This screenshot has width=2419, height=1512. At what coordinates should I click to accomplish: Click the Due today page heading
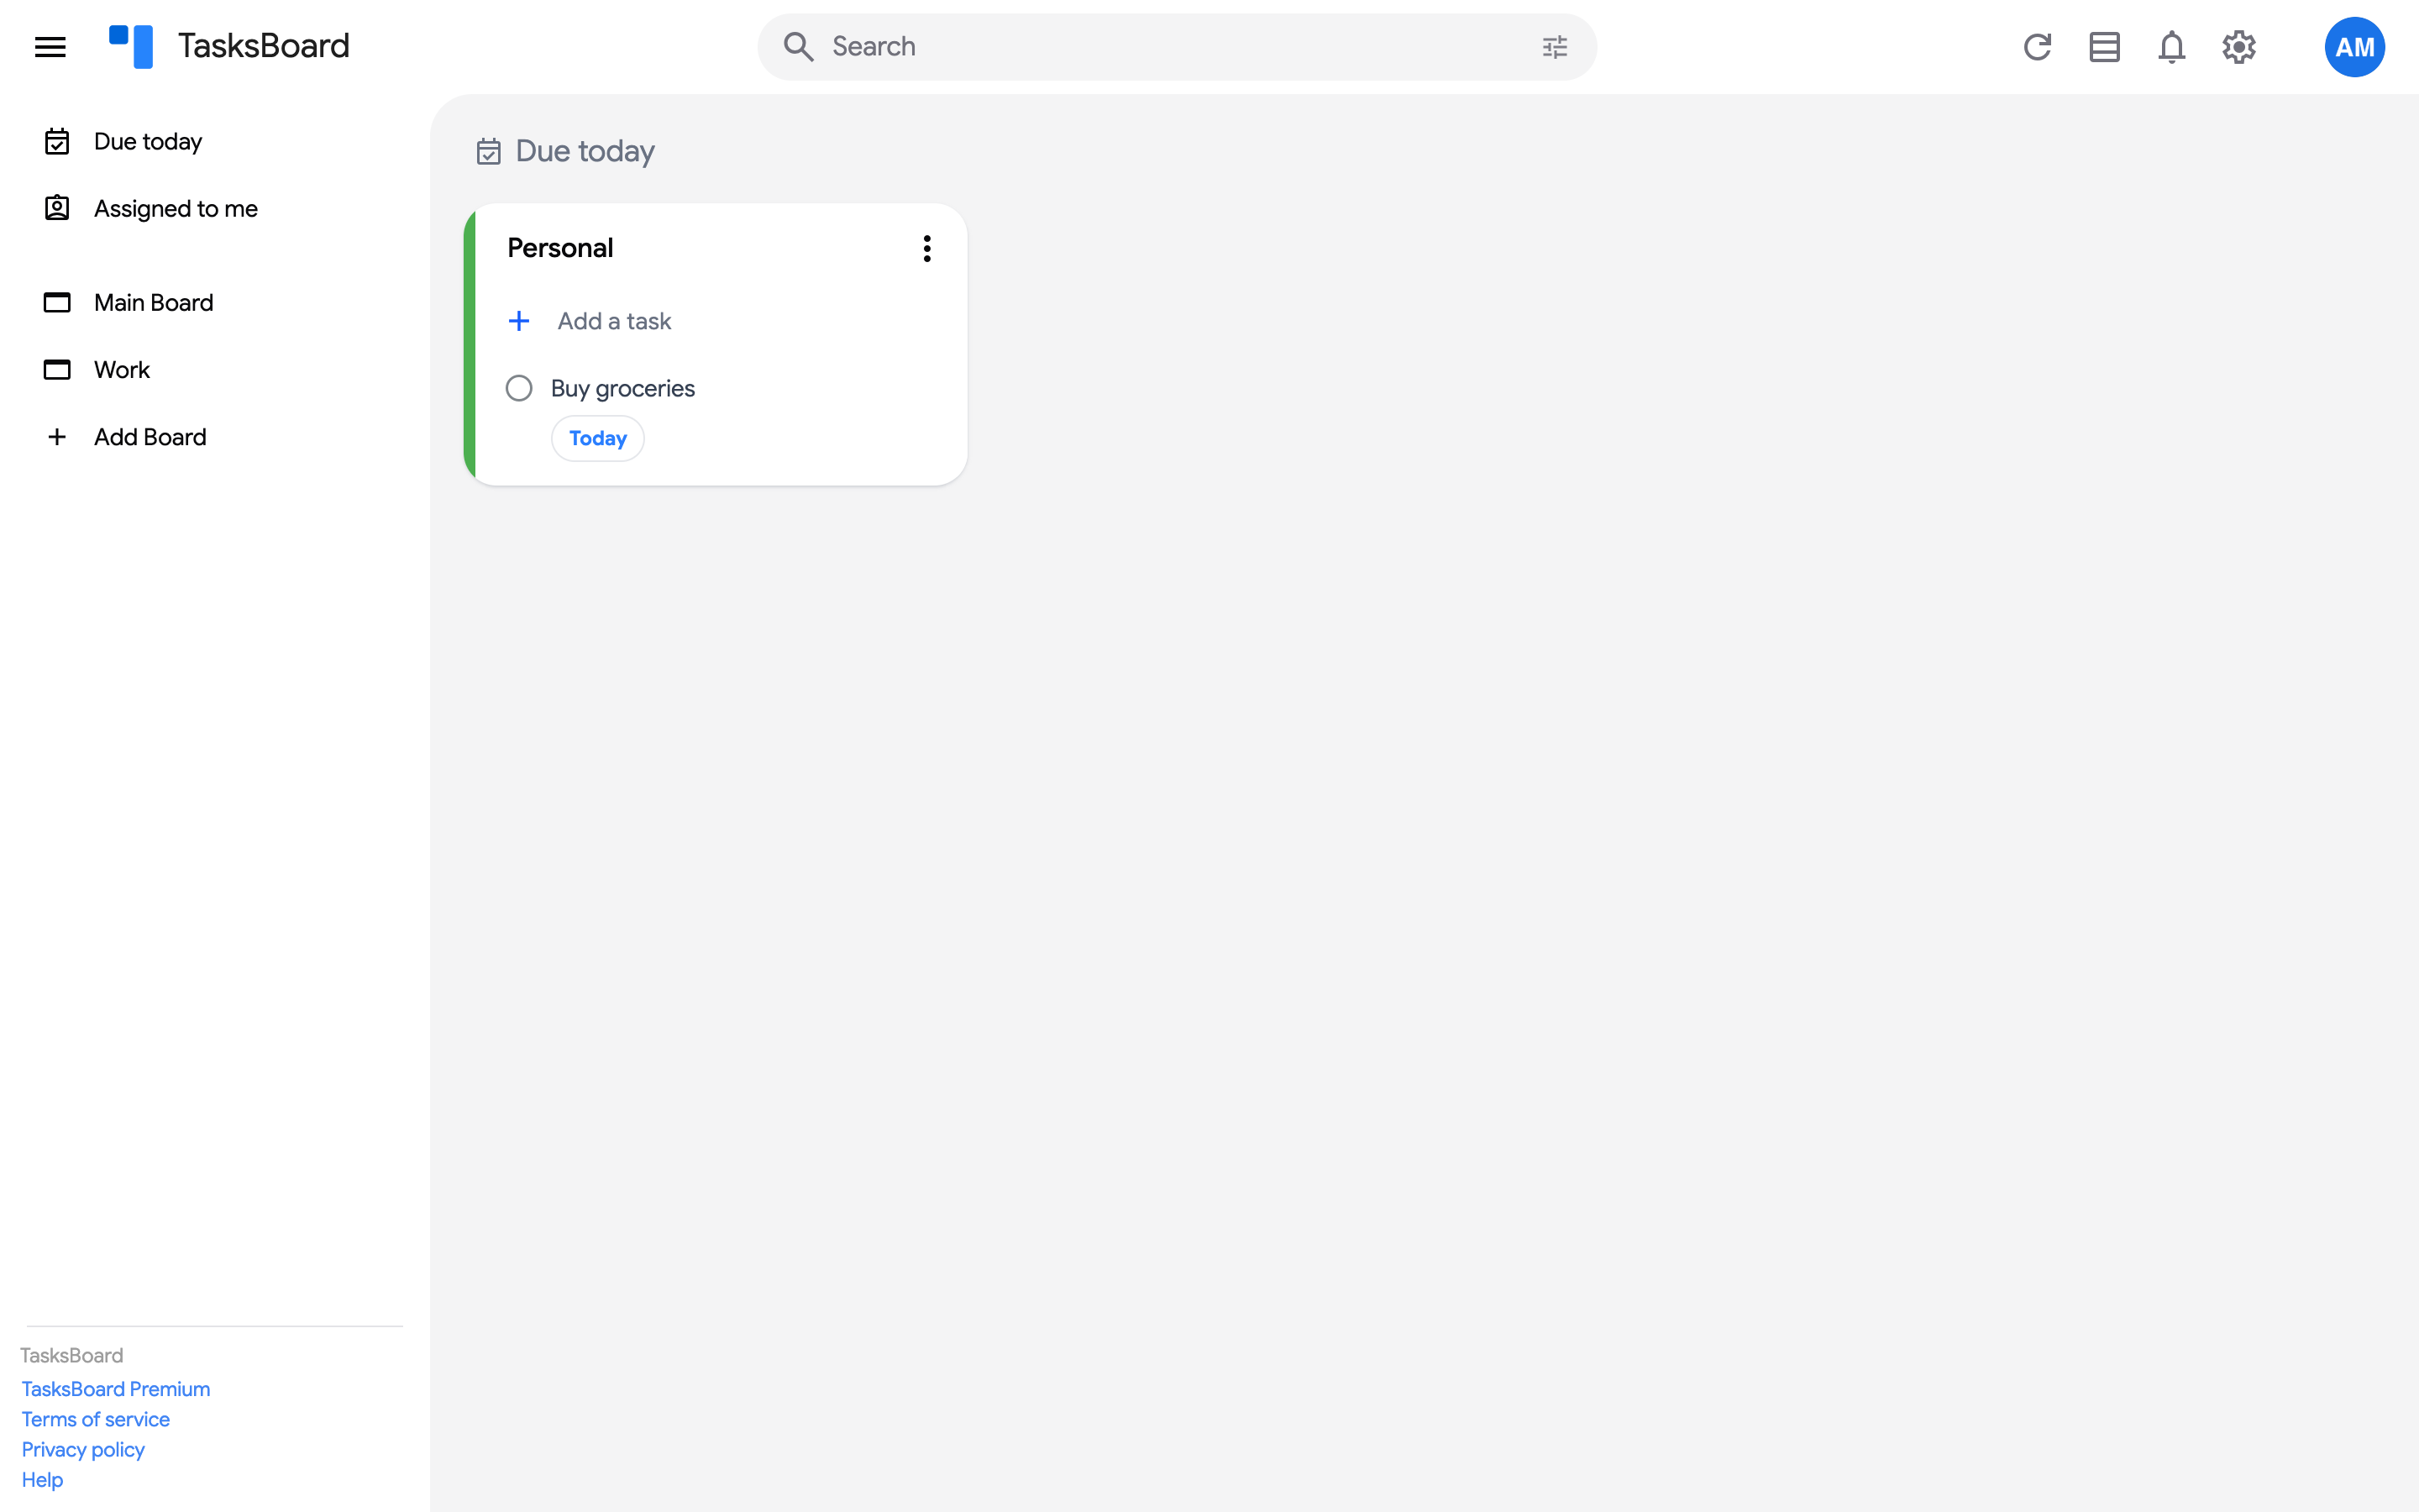[x=585, y=151]
